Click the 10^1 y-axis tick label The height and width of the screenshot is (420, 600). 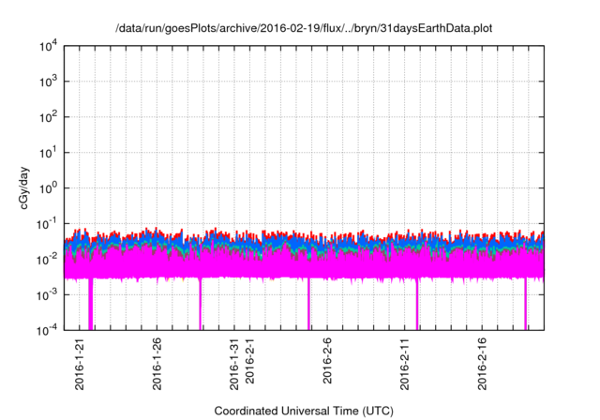pyautogui.click(x=49, y=153)
